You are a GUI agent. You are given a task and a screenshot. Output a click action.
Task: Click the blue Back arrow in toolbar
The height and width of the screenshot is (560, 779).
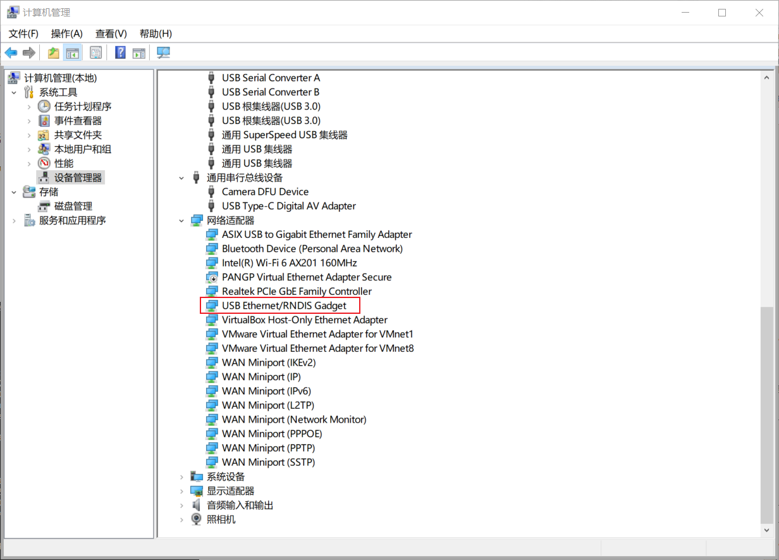pyautogui.click(x=11, y=53)
